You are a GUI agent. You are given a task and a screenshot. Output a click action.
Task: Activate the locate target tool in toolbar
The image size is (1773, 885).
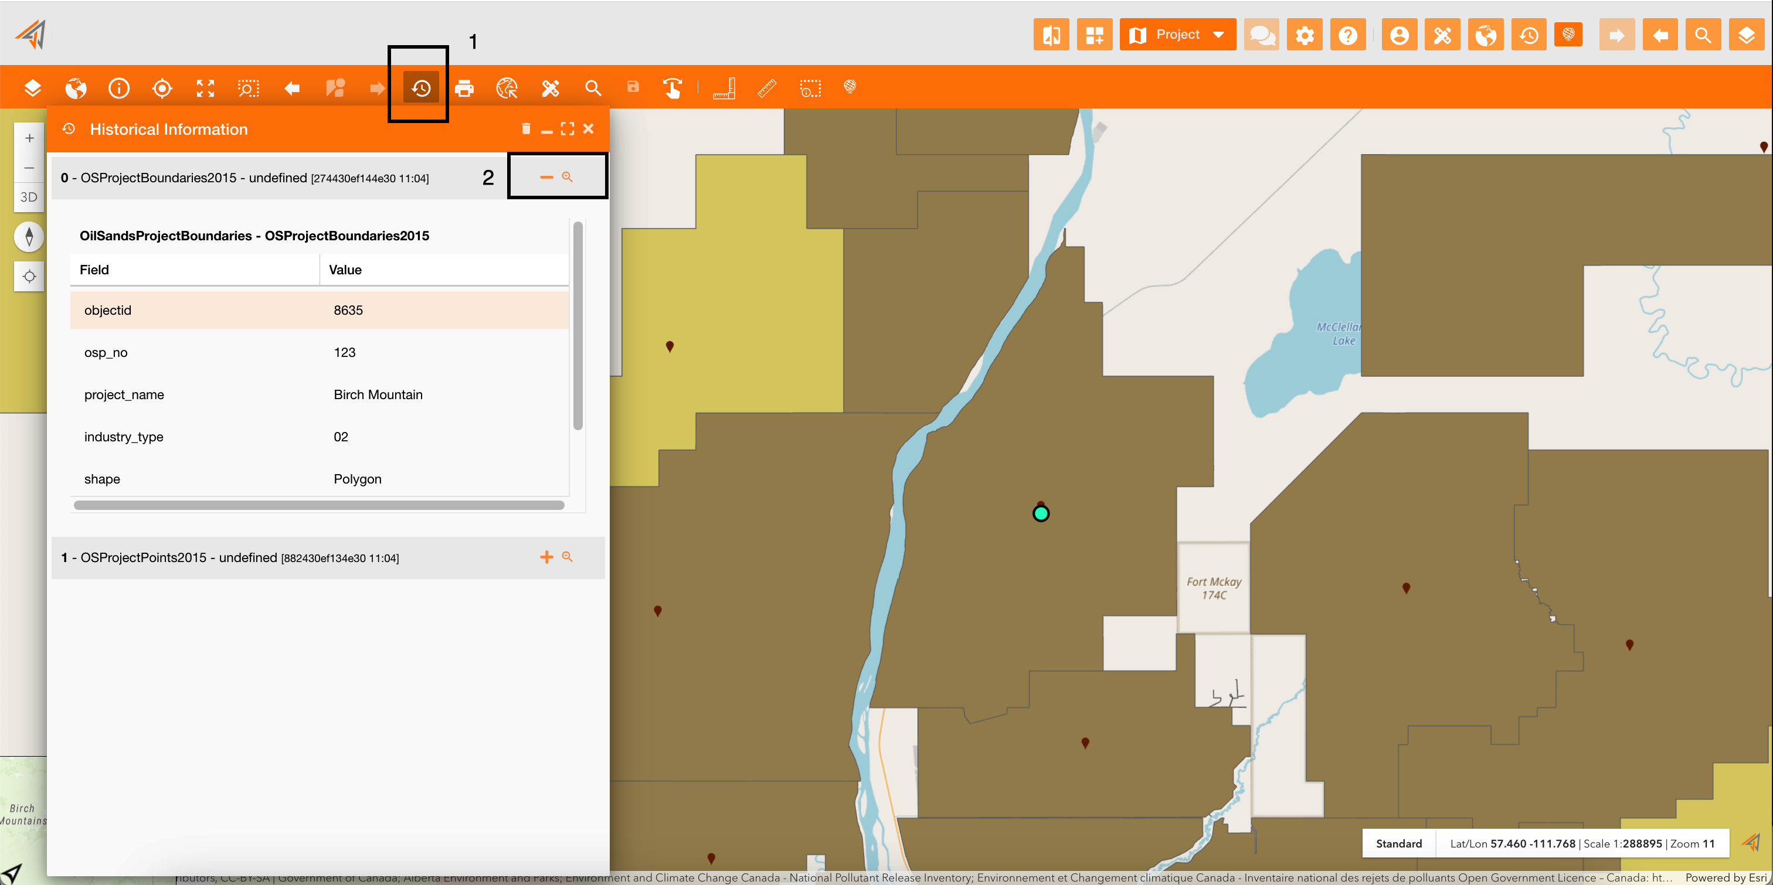162,88
